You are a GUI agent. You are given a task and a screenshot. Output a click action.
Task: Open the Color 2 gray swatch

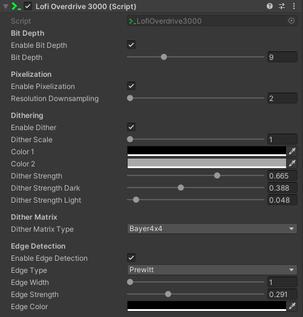point(207,163)
